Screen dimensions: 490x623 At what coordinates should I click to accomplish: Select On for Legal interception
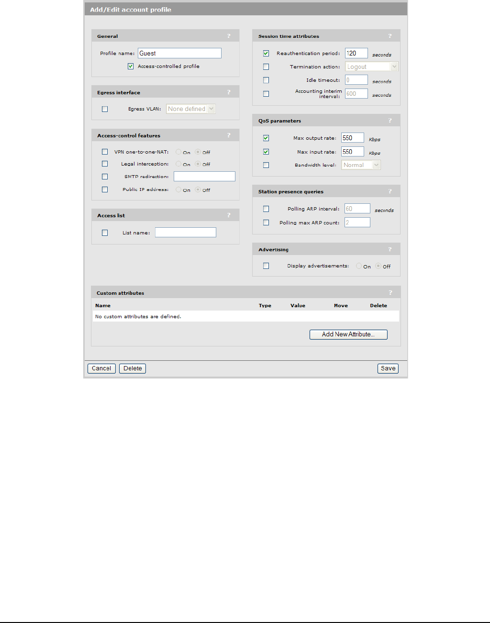point(178,164)
